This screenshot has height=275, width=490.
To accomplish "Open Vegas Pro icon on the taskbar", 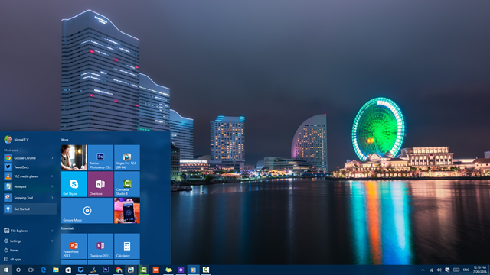I will point(131,270).
